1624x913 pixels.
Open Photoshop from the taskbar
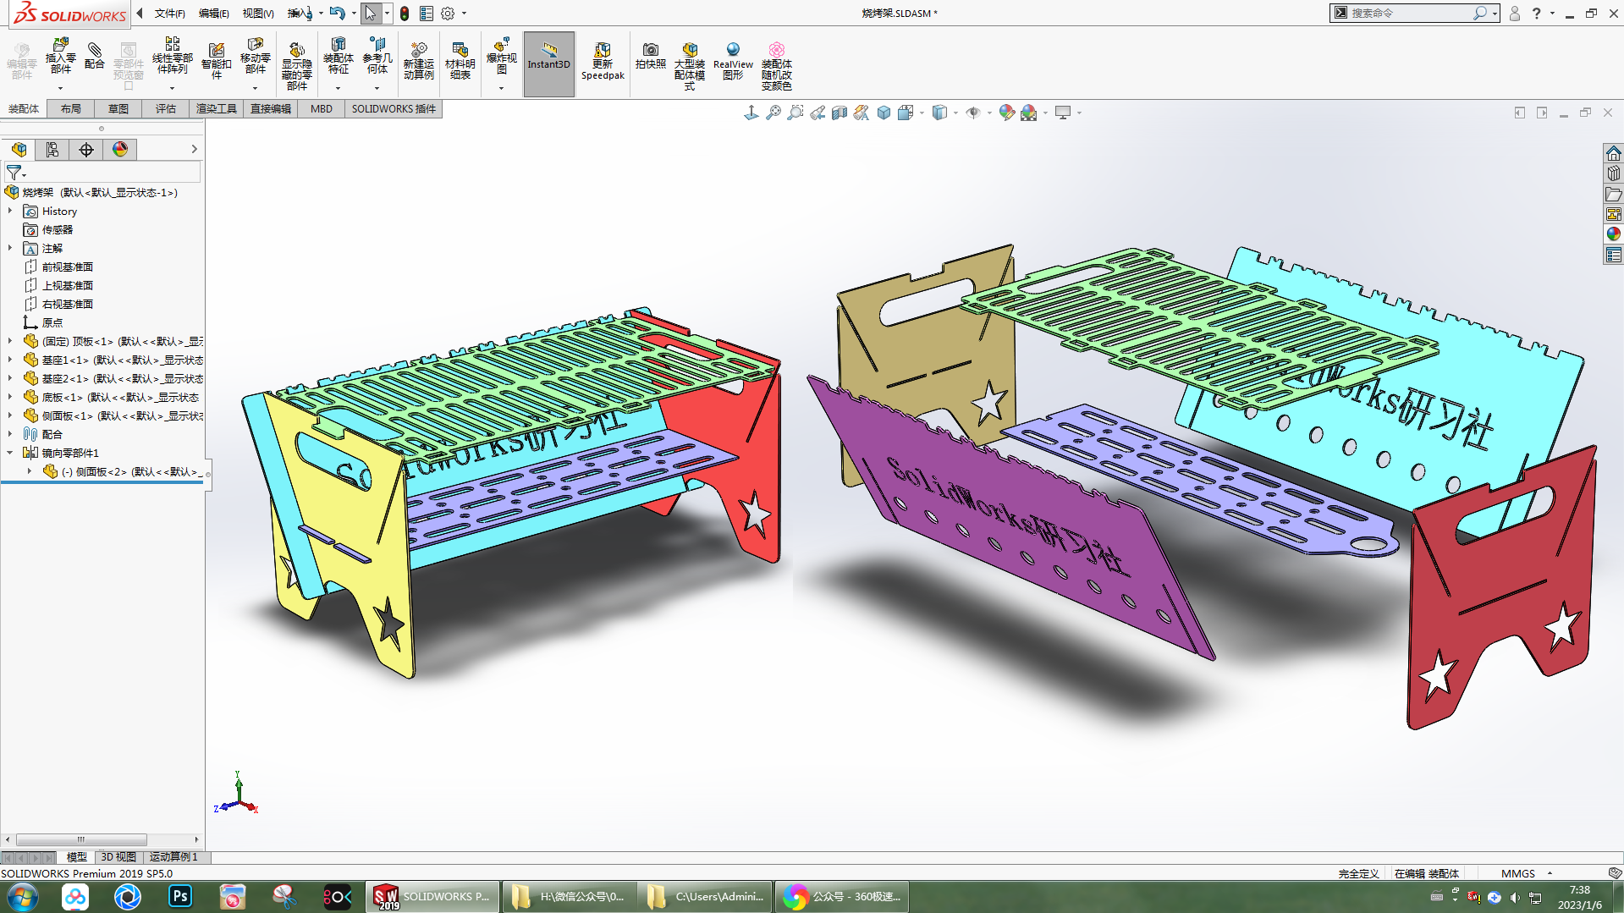(180, 897)
